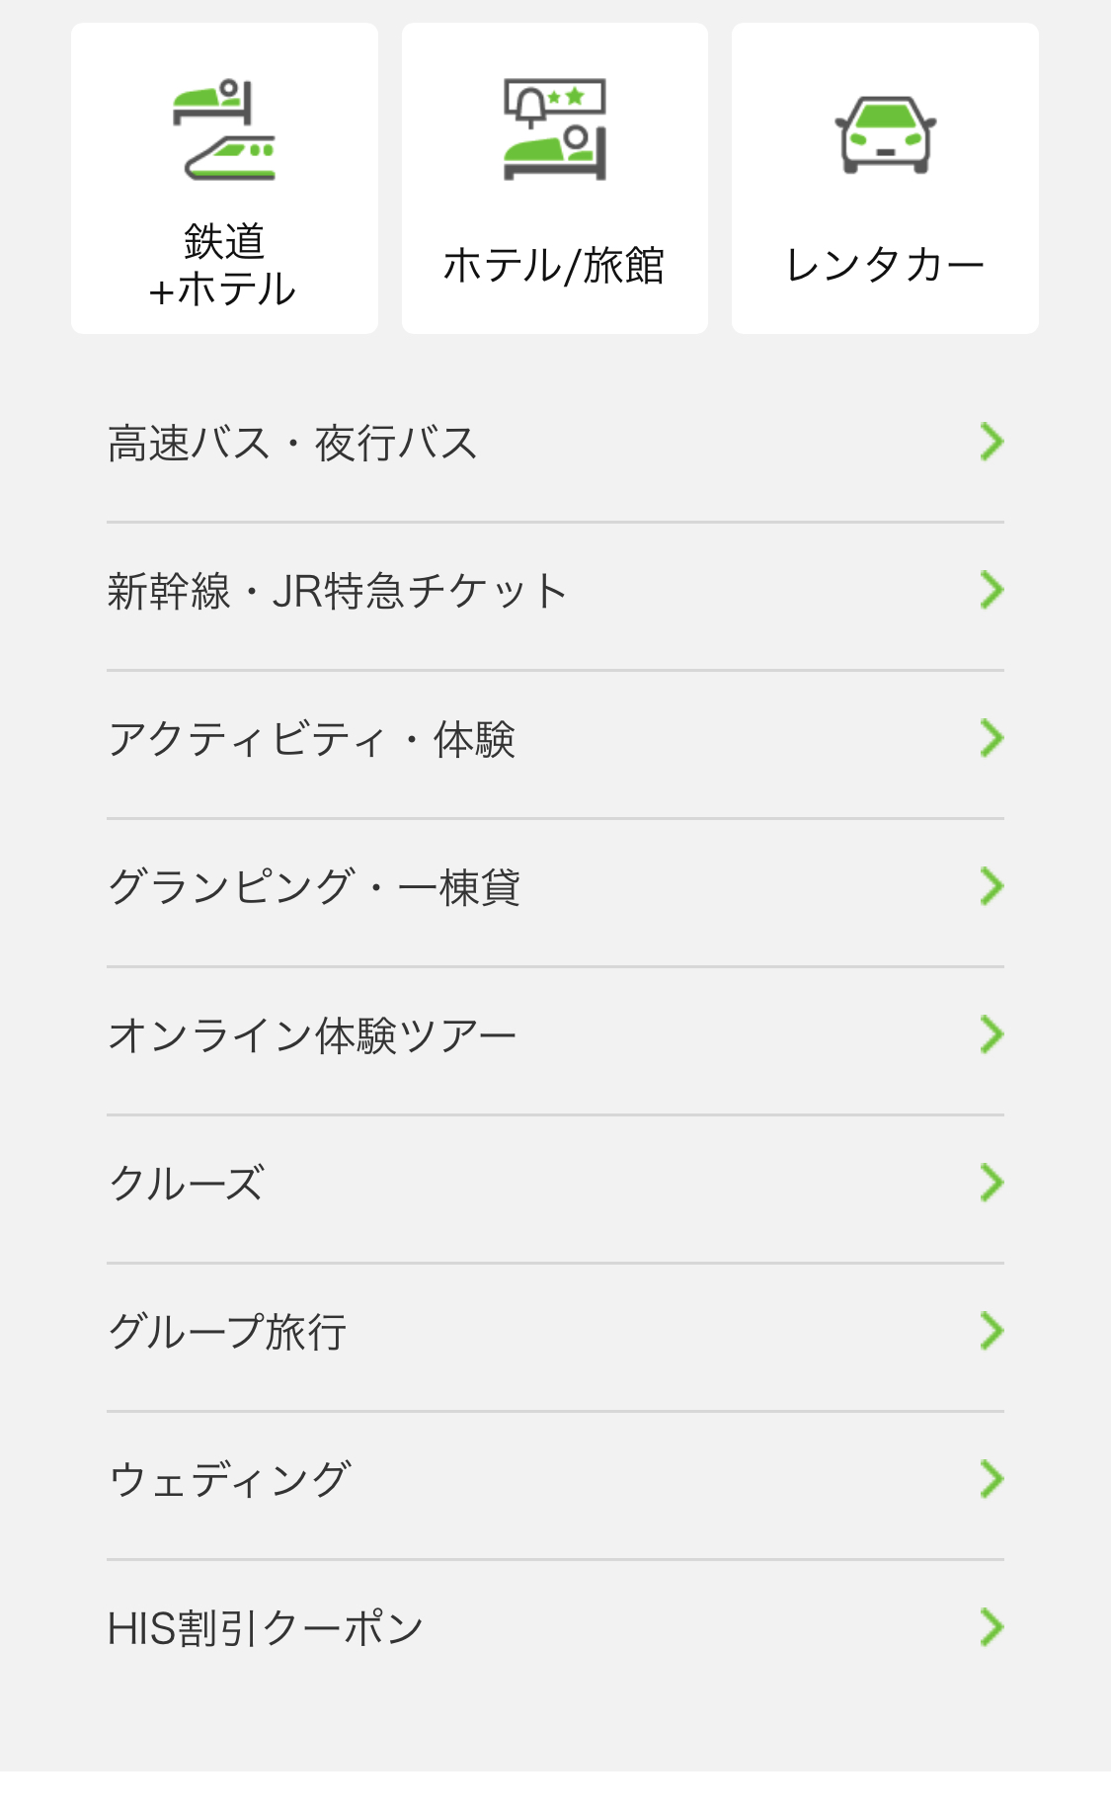Viewport: 1111px width, 1812px height.
Task: Select the ホテル/旅館 label
Action: [554, 266]
